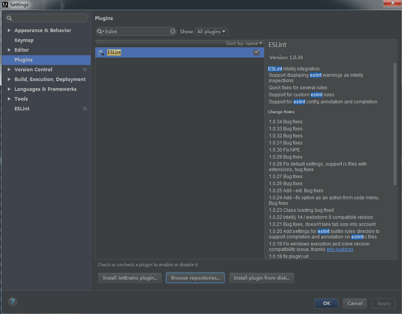Click the 1.0.23 Class loading bug fixed note
This screenshot has height=314, width=402.
[x=301, y=210]
